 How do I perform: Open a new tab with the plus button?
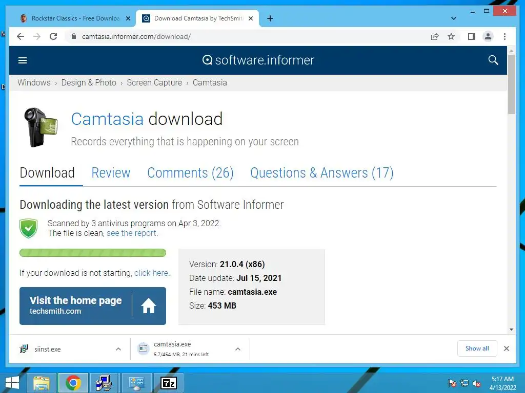pos(270,18)
